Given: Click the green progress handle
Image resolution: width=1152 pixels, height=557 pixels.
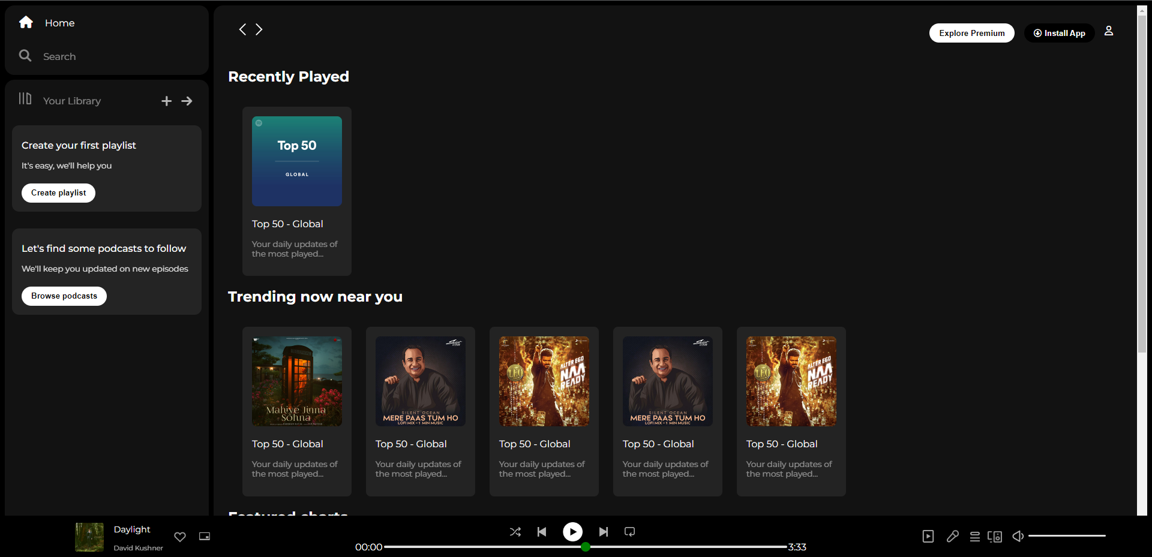Looking at the screenshot, I should click(586, 547).
